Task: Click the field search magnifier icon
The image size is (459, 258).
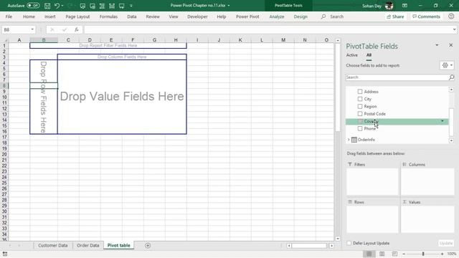Action: (451, 77)
